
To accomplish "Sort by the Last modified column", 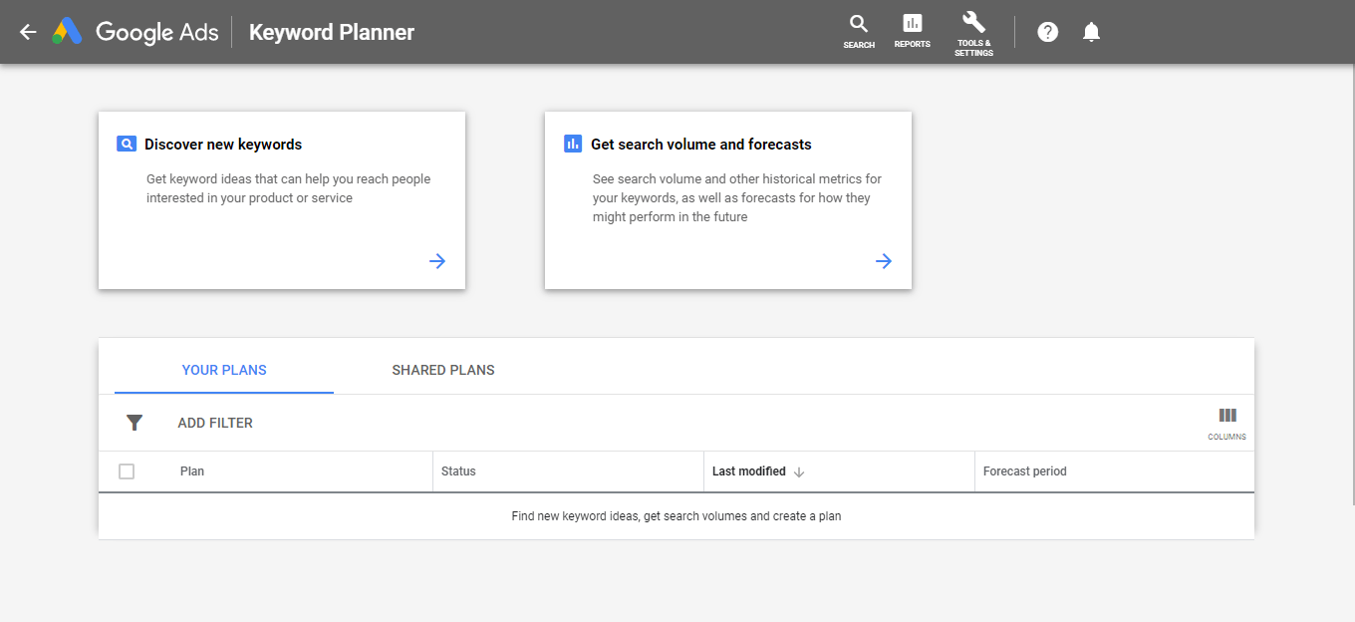I will click(x=749, y=471).
